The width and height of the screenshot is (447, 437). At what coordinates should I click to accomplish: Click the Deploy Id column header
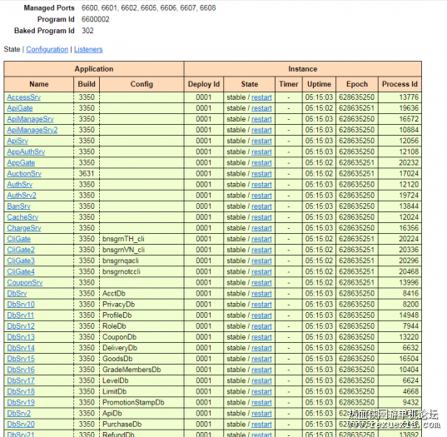tap(204, 84)
